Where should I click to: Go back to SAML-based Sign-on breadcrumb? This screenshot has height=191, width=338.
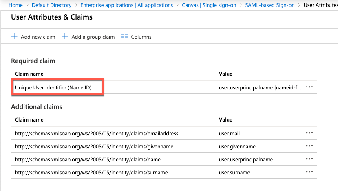click(270, 5)
